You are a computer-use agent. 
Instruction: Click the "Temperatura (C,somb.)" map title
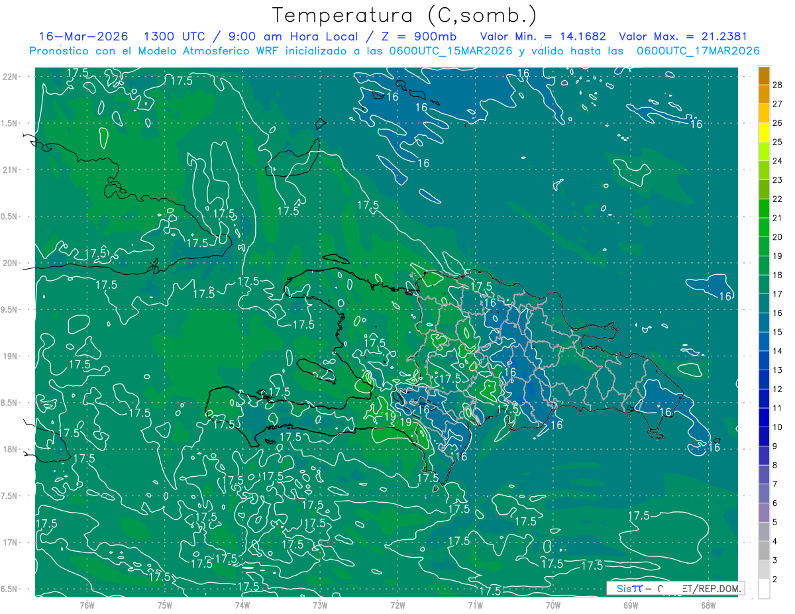[405, 15]
